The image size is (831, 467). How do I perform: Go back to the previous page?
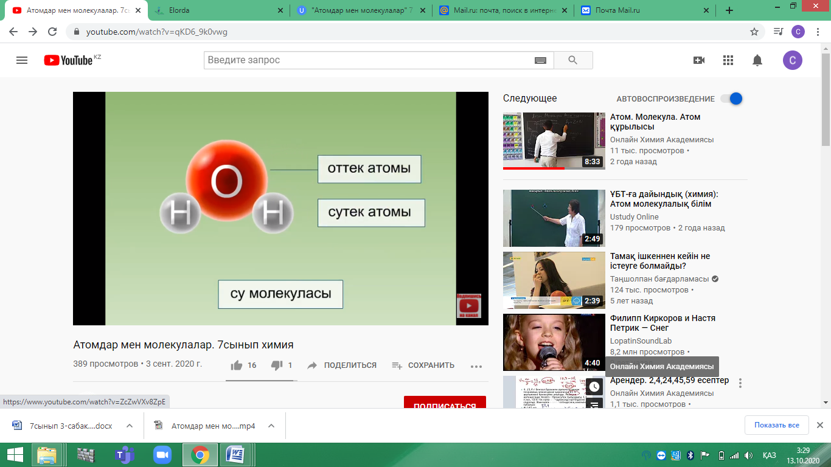click(13, 32)
